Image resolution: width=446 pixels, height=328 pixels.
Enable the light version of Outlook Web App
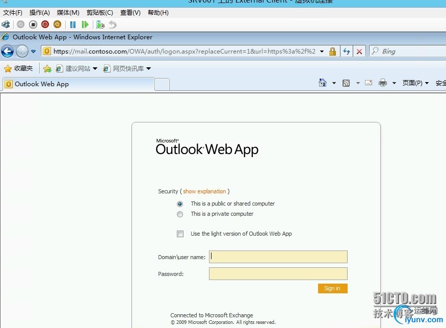tap(180, 234)
